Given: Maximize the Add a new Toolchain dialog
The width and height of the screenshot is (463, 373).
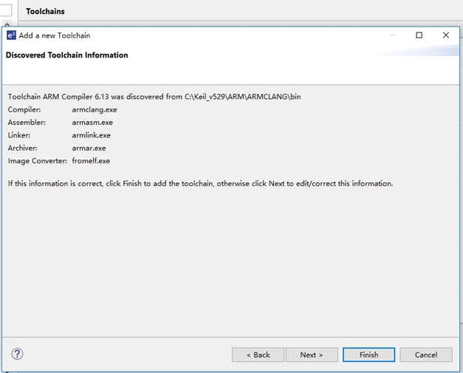Looking at the screenshot, I should pyautogui.click(x=419, y=35).
